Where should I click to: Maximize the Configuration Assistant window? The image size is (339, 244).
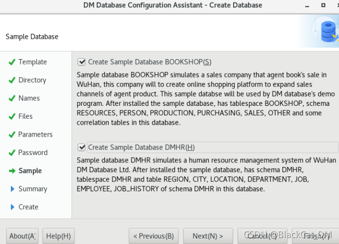324,5
